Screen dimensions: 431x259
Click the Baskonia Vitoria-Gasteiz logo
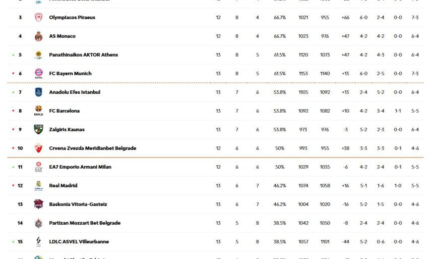[38, 204]
